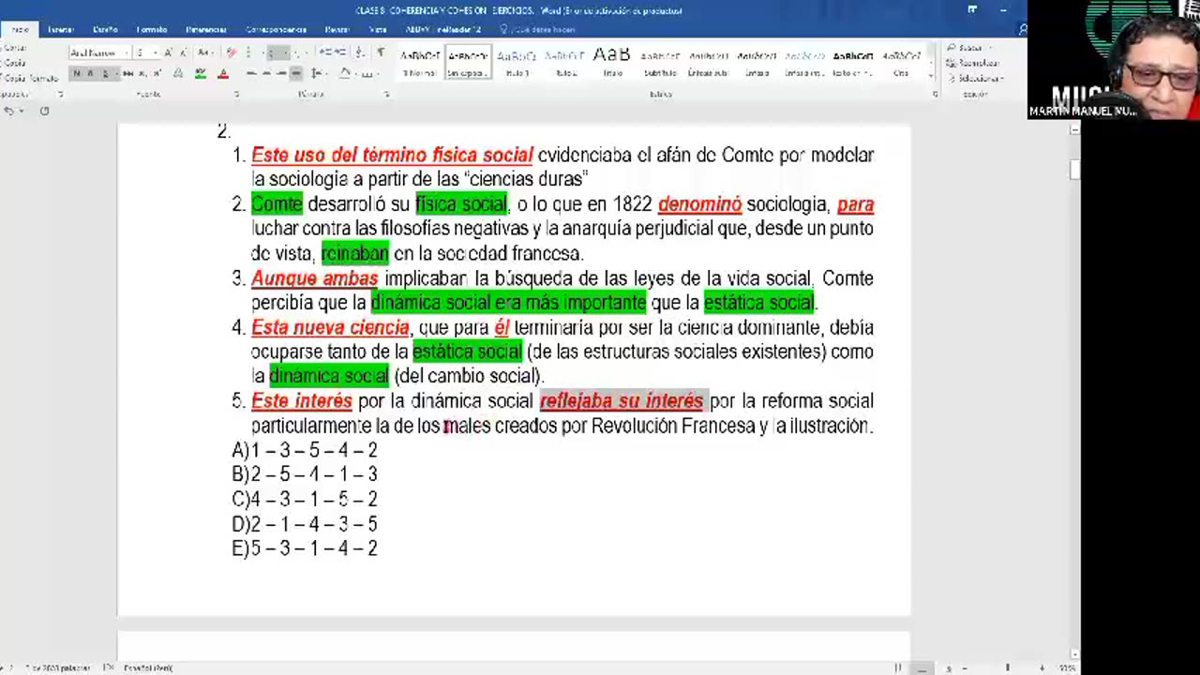The width and height of the screenshot is (1200, 675).
Task: Apply red font color
Action: click(223, 73)
